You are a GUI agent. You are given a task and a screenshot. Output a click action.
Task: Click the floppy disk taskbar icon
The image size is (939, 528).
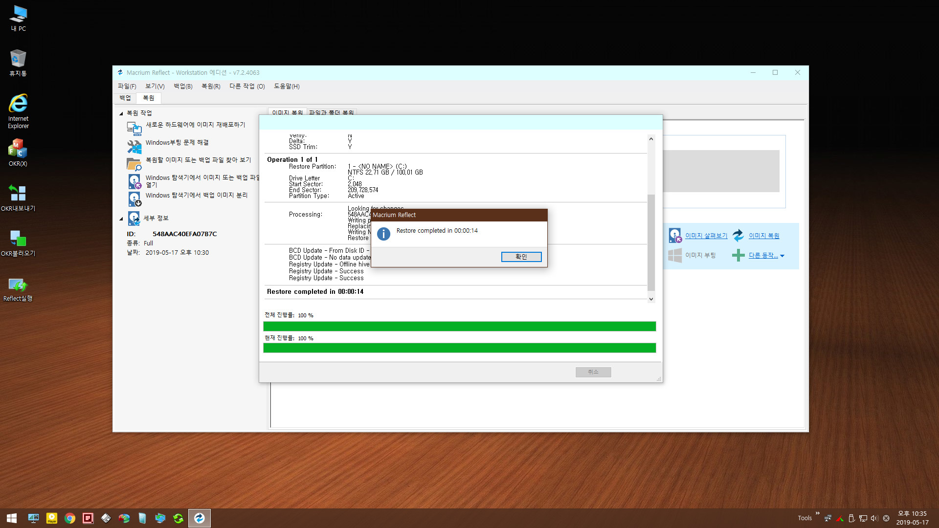pos(106,518)
